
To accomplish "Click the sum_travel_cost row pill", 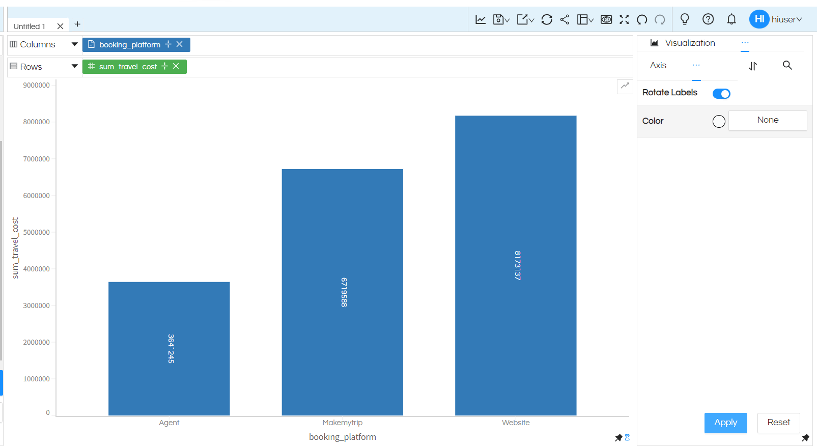I will pos(134,67).
